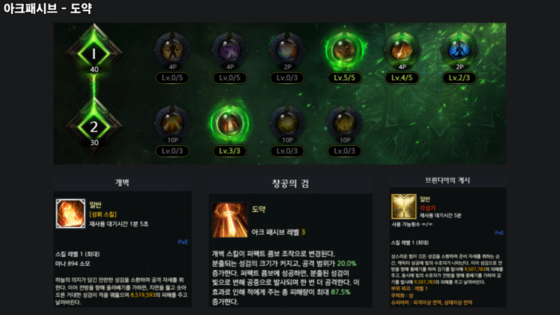Click the Lv.0/3 badge under last tier-2 skill
This screenshot has height=315, width=560.
[x=344, y=151]
